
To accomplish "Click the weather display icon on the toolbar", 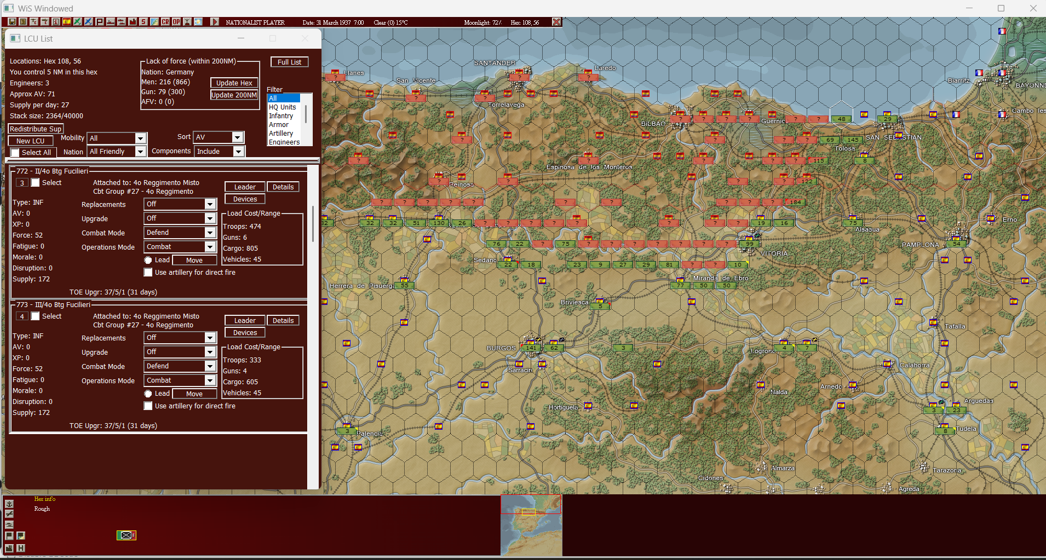I will (x=198, y=22).
